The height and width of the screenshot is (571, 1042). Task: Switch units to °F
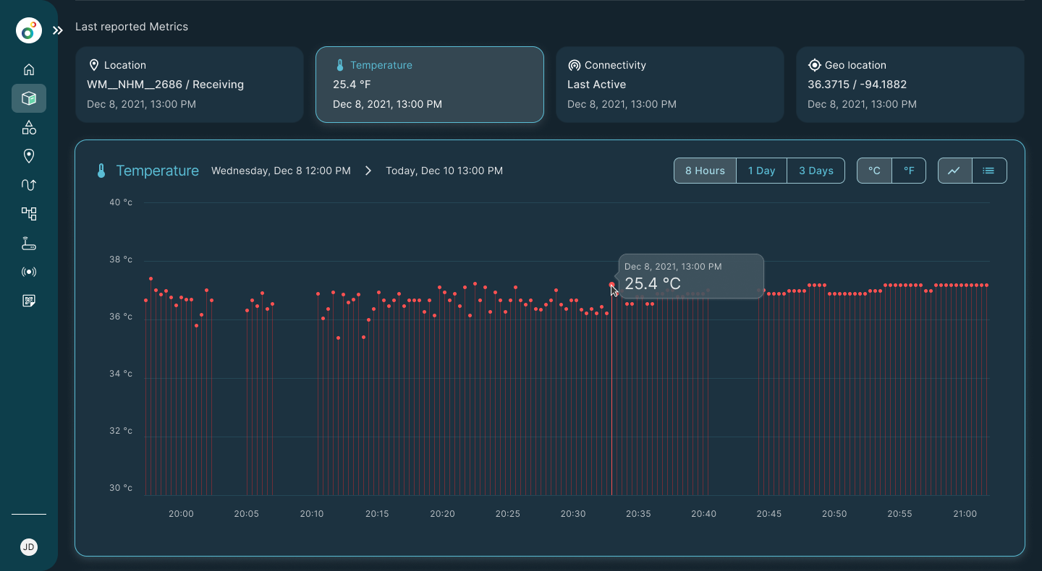coord(909,171)
